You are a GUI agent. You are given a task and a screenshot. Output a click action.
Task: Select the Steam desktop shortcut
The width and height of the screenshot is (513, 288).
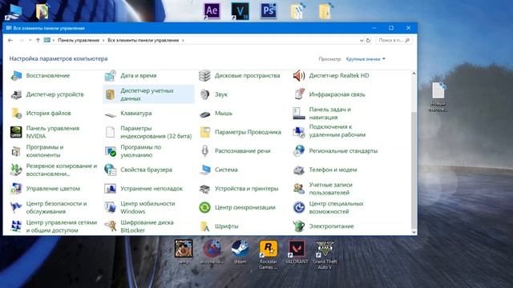[x=240, y=252]
